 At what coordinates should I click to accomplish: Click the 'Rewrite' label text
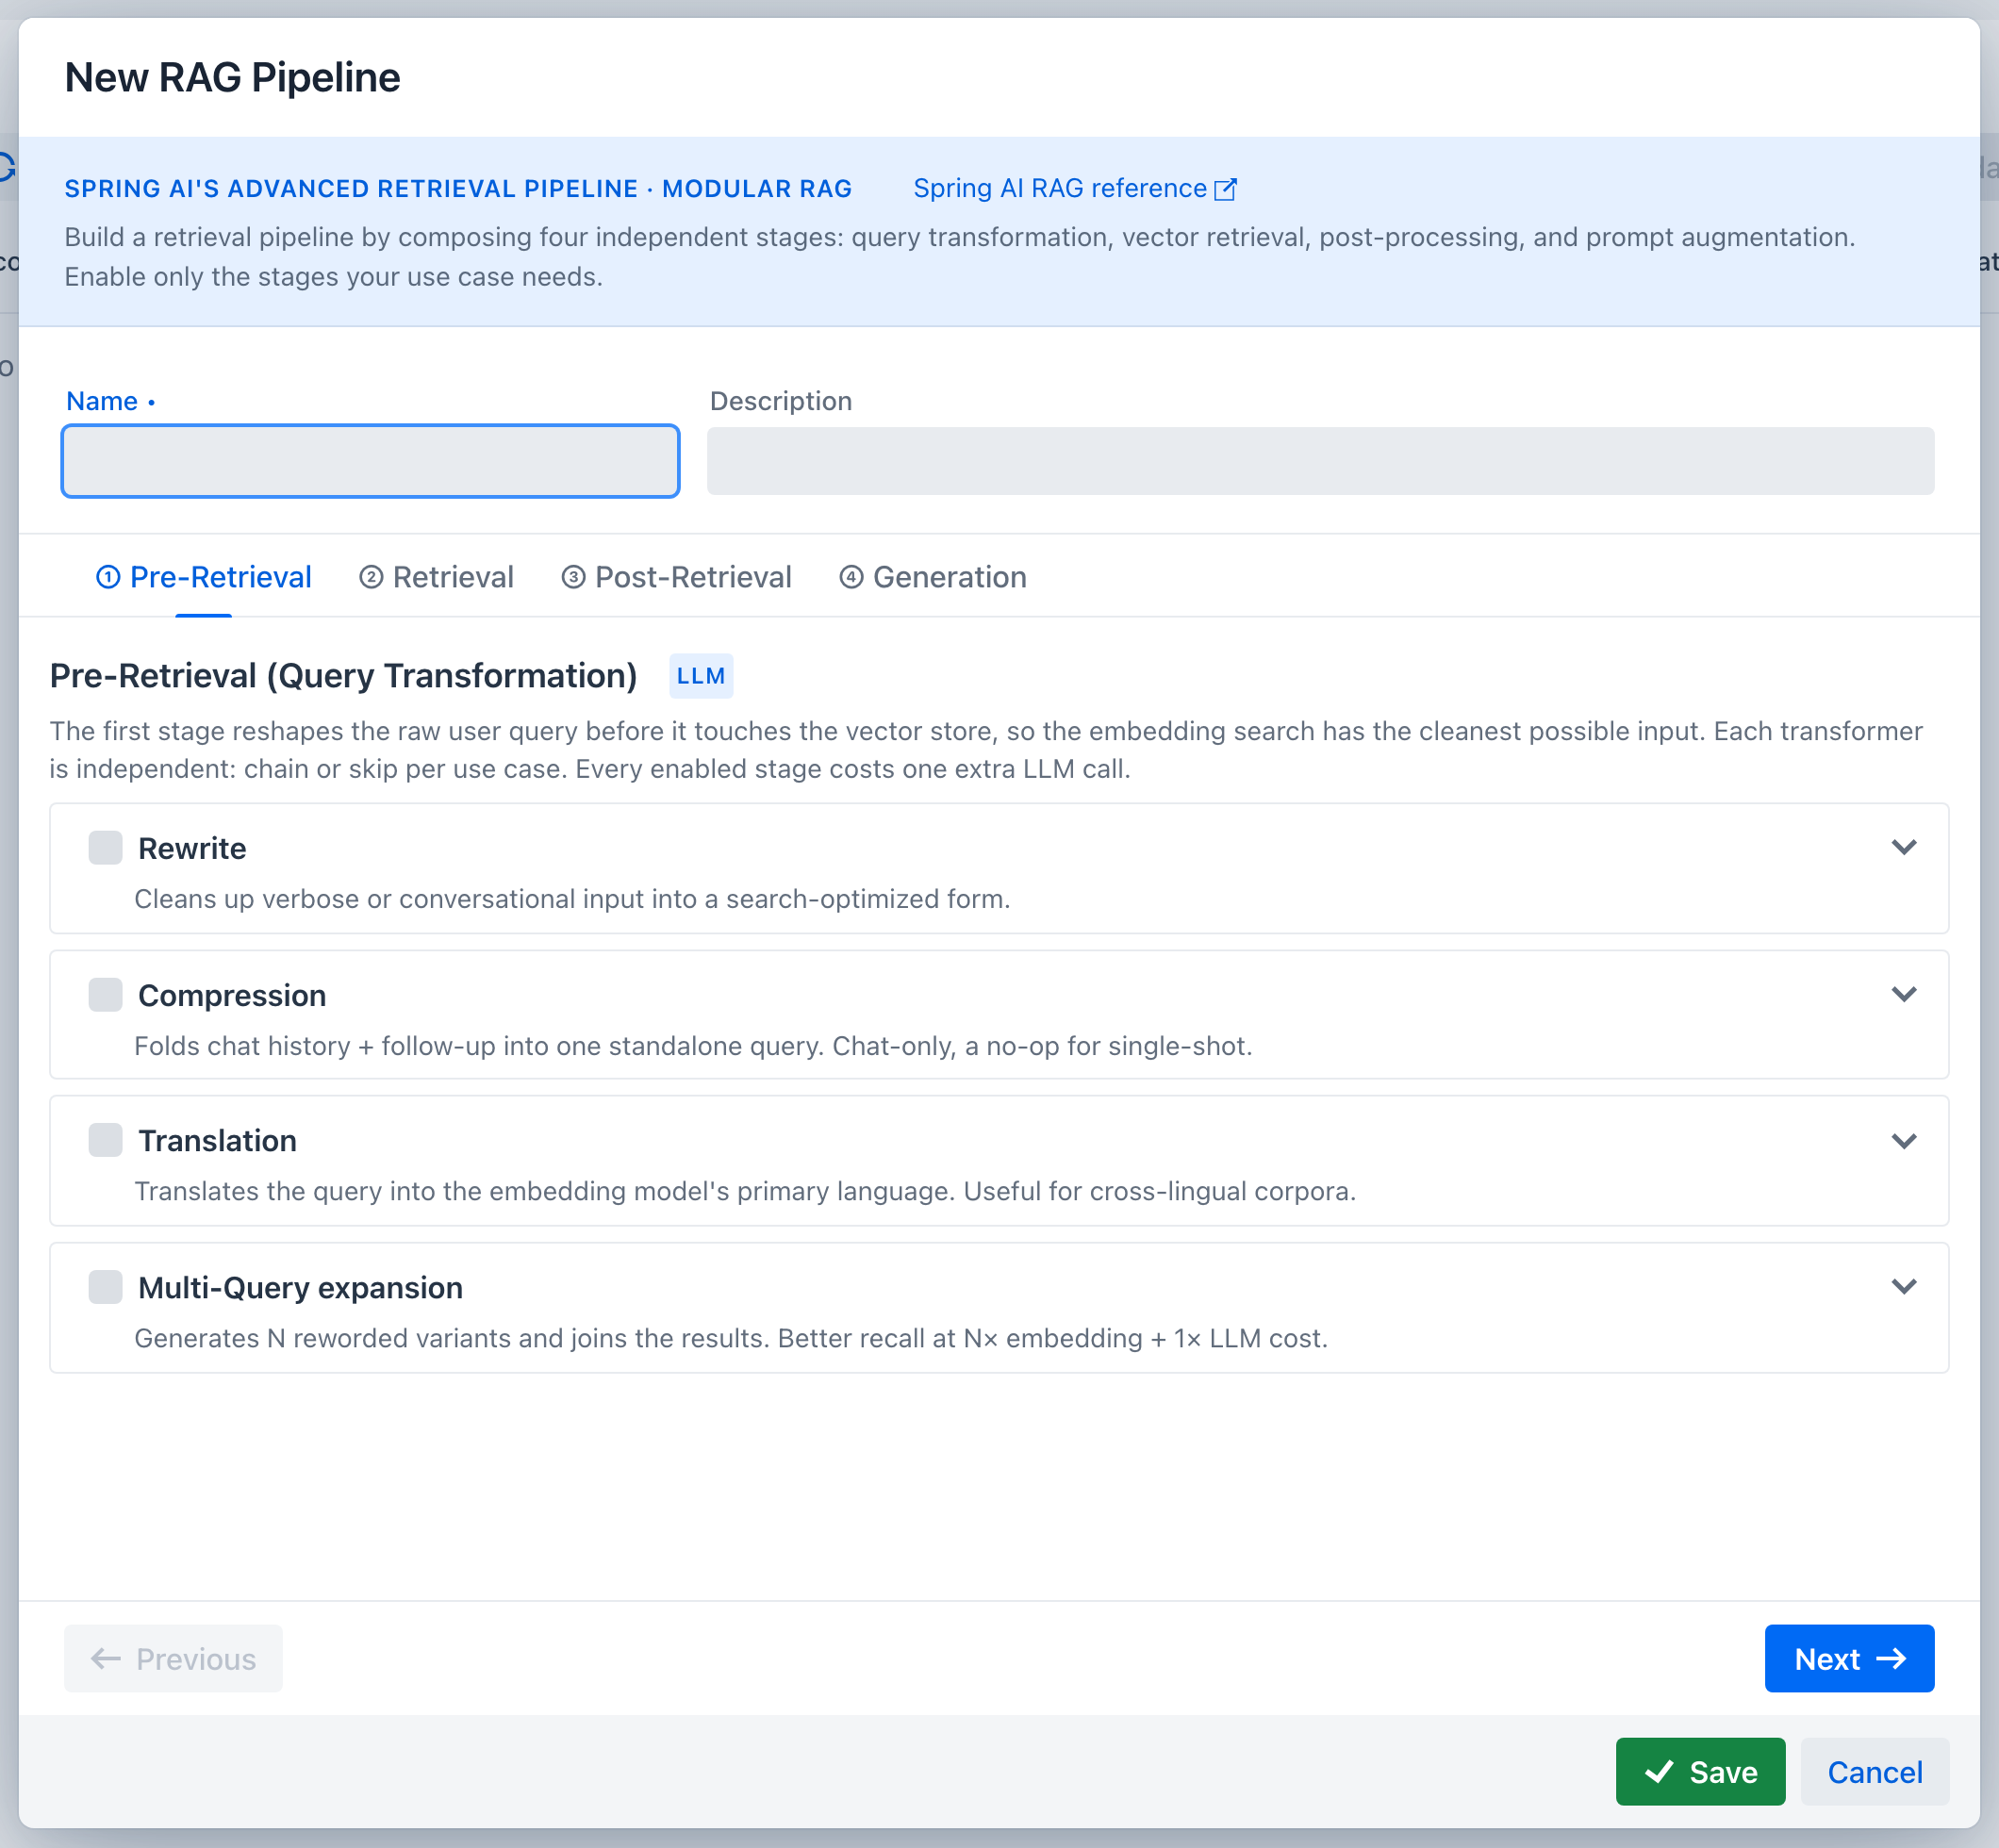192,848
